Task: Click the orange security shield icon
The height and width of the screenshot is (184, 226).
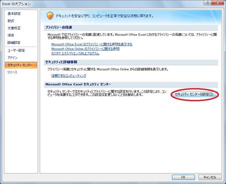Action: coord(50,16)
